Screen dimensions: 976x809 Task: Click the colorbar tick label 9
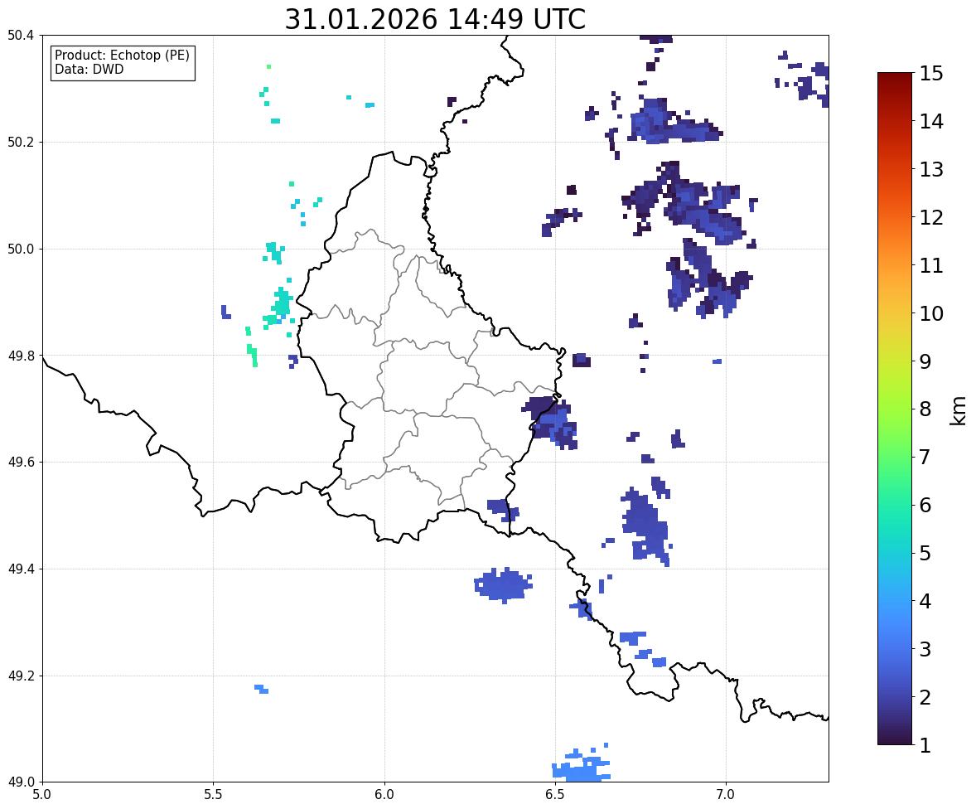tap(925, 361)
